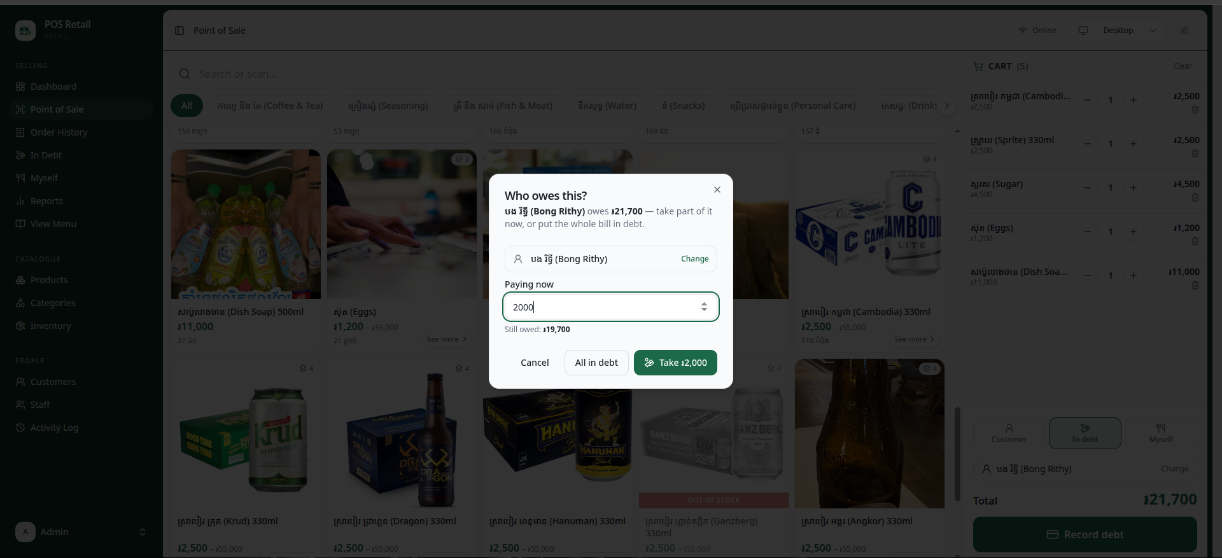Clear the cart
The image size is (1222, 558).
[x=1183, y=66]
